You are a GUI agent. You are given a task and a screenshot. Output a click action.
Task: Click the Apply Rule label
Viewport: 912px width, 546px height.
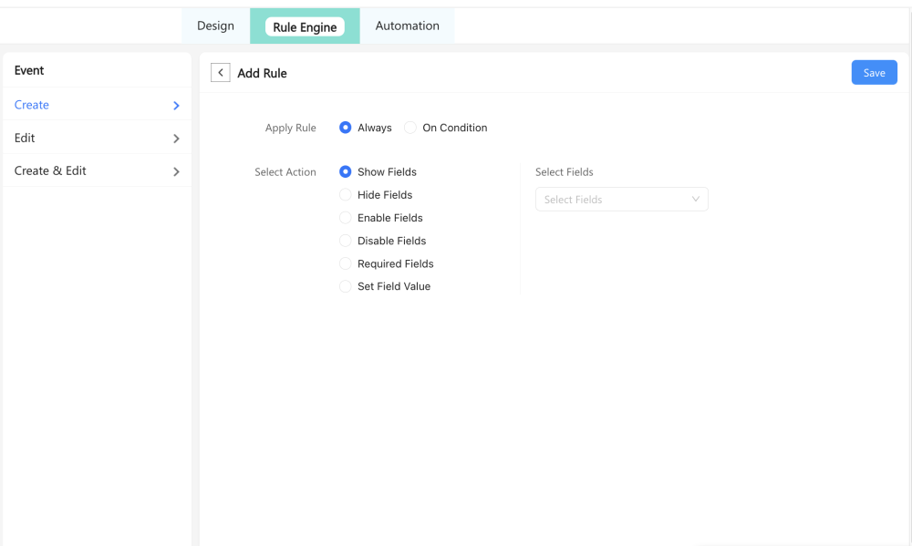(290, 128)
